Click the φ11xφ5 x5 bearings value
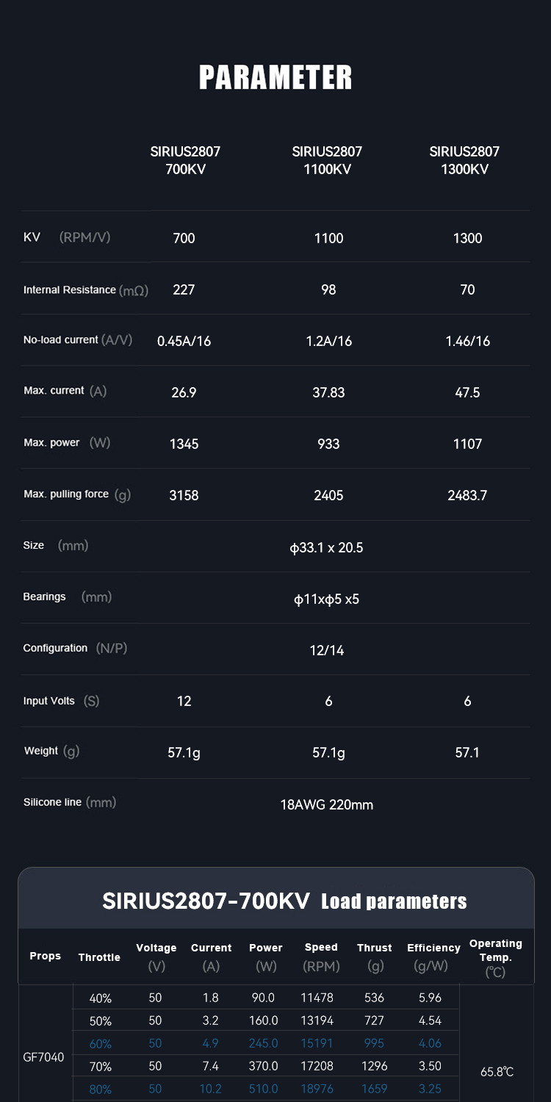 tap(327, 599)
